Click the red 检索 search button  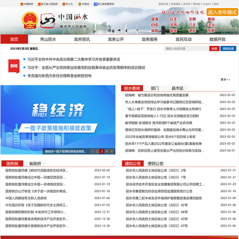pos(214,49)
